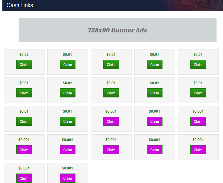This screenshot has height=183, width=223.
Task: Claim last $0.001 card in third row
Action: coord(198,121)
